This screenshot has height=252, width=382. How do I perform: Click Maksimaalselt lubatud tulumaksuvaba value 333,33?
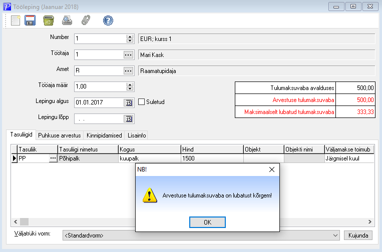coord(355,112)
